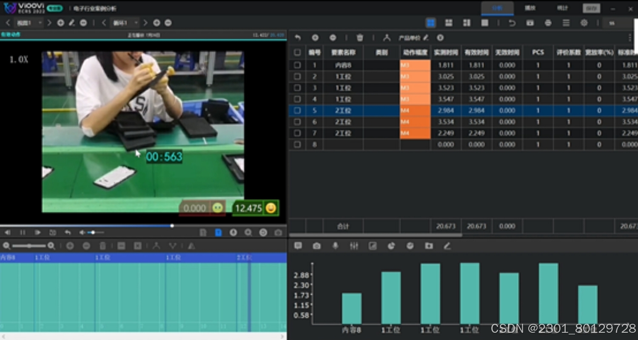
Task: Click the undo arrow above the table
Action: tap(298, 38)
